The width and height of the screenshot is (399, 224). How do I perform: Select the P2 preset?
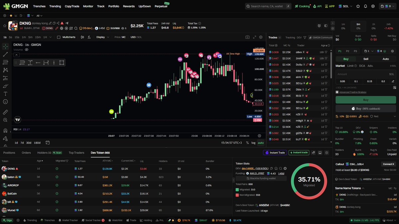tap(347, 51)
